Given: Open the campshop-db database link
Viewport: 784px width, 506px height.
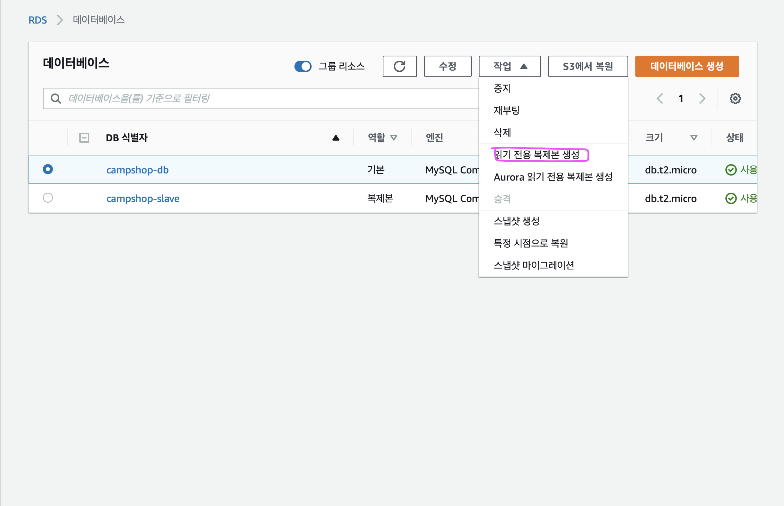Looking at the screenshot, I should point(137,170).
